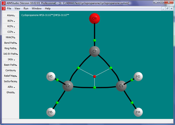
Task: Select the red O8 oxygen atom
Action: point(94,19)
